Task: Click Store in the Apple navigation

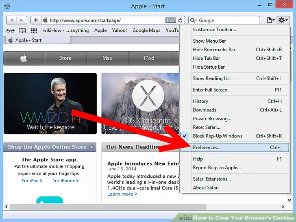Action: point(65,58)
